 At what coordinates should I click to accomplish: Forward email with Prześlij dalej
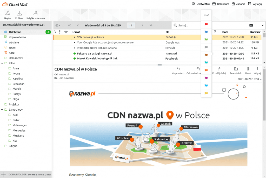click(x=219, y=71)
